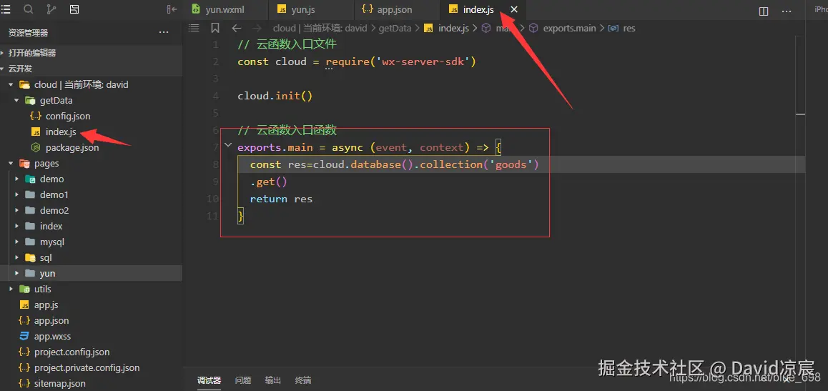828x391 pixels.
Task: Place cursor on the cloud.init() line
Action: pyautogui.click(x=275, y=96)
